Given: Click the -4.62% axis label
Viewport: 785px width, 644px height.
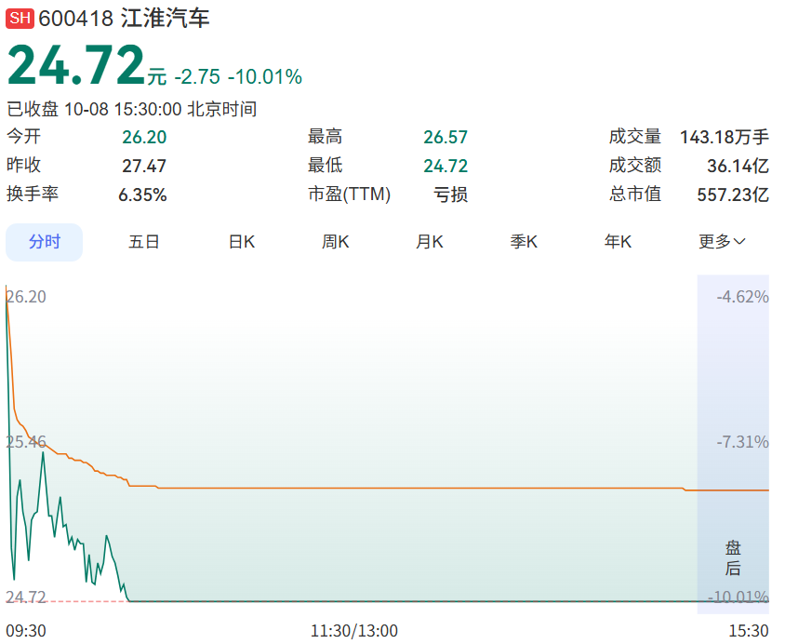Looking at the screenshot, I should click(x=742, y=297).
